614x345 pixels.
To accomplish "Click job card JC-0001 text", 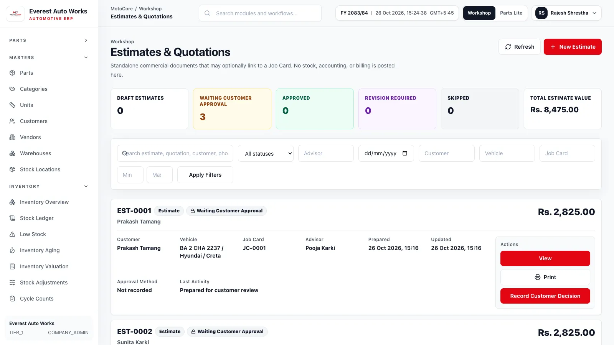I will pyautogui.click(x=254, y=248).
